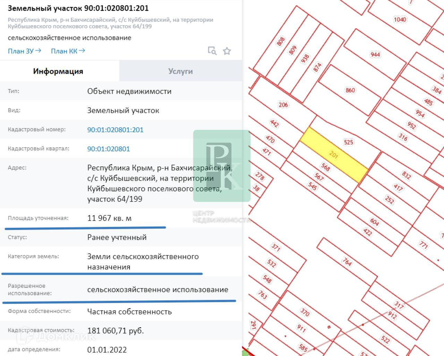Select parcel 944 on the map

(375, 54)
